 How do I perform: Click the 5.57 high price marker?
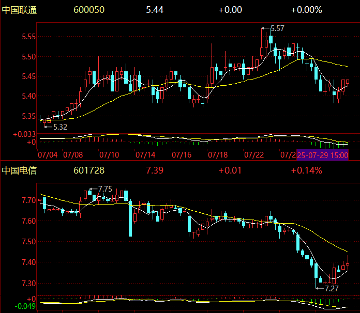pos(277,28)
